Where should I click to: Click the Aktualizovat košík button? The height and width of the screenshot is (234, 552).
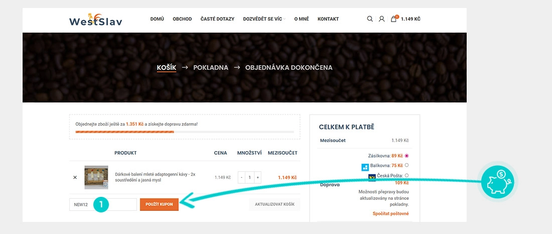pos(274,204)
